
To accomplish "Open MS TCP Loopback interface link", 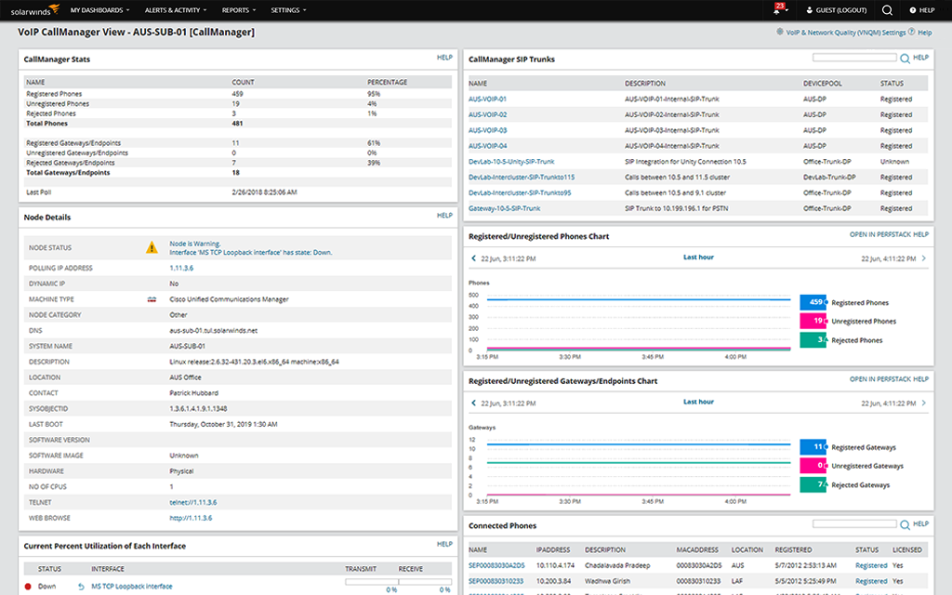I will [x=132, y=587].
